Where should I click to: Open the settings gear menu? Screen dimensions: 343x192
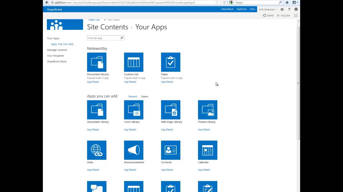click(x=282, y=9)
